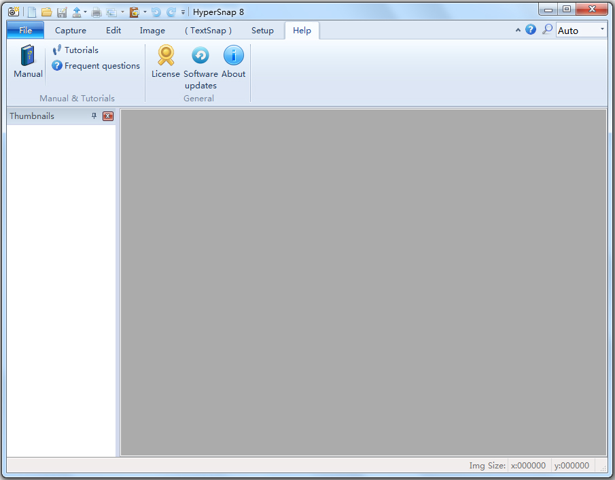Click the y:000000 status bar value
Image resolution: width=615 pixels, height=480 pixels.
(x=572, y=466)
